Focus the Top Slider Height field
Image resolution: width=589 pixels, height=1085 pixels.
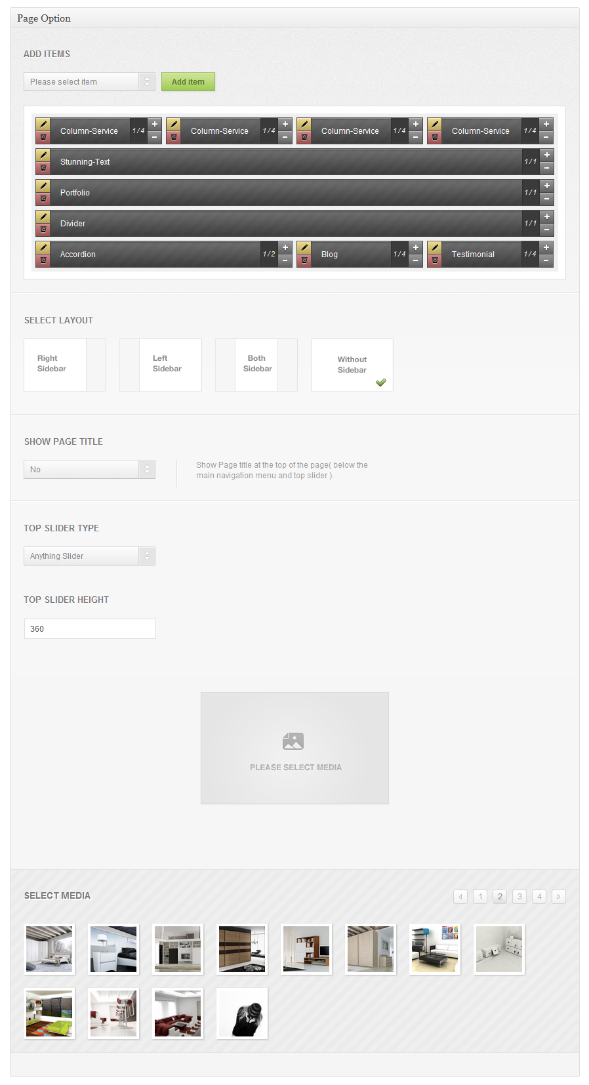(90, 628)
